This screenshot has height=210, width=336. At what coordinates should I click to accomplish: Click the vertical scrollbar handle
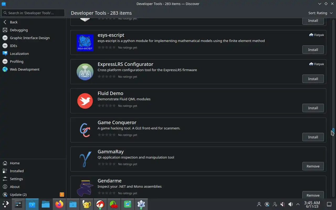click(333, 131)
